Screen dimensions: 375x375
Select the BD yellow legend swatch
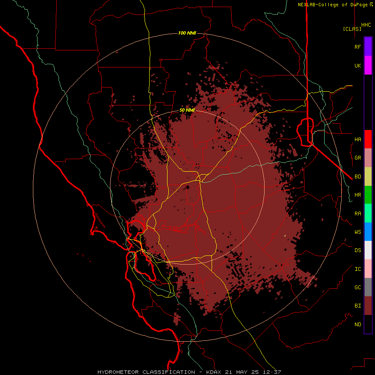click(368, 177)
